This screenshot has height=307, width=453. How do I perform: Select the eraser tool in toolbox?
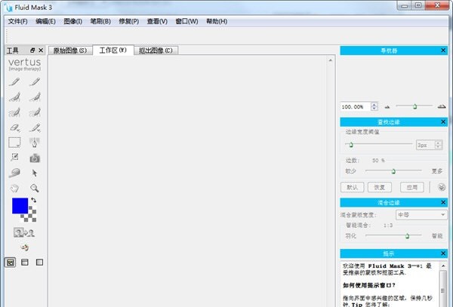pos(14,127)
